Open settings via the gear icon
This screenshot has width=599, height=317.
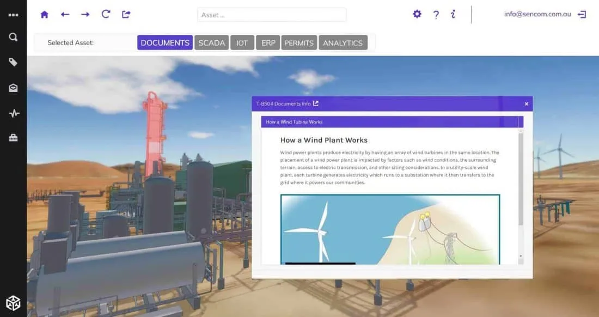(x=417, y=15)
